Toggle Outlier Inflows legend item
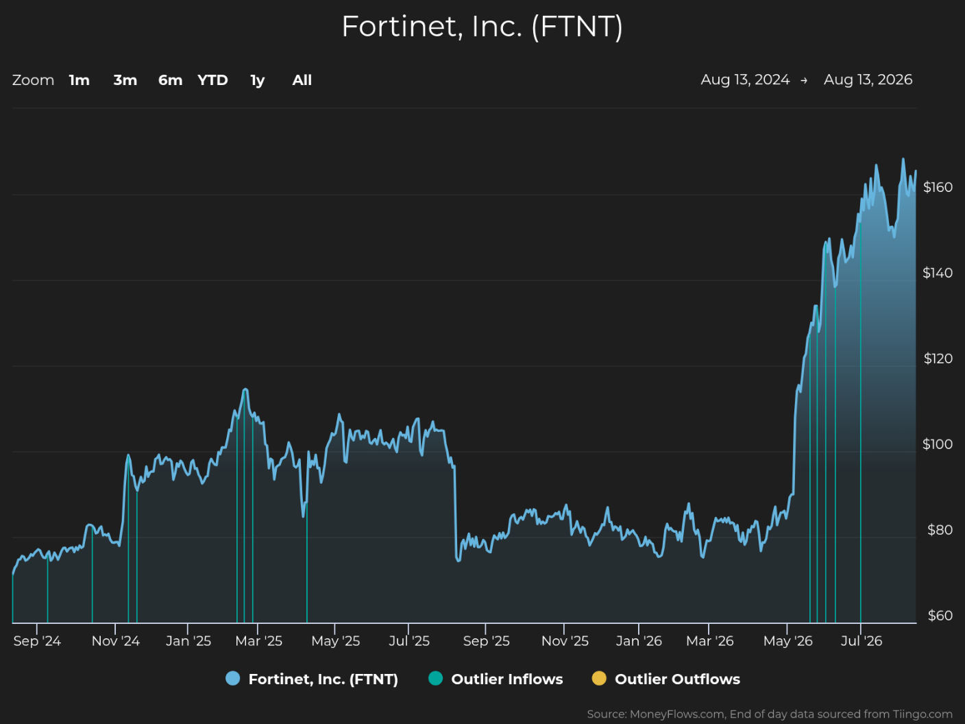Screen dimensions: 965x724 tap(496, 679)
